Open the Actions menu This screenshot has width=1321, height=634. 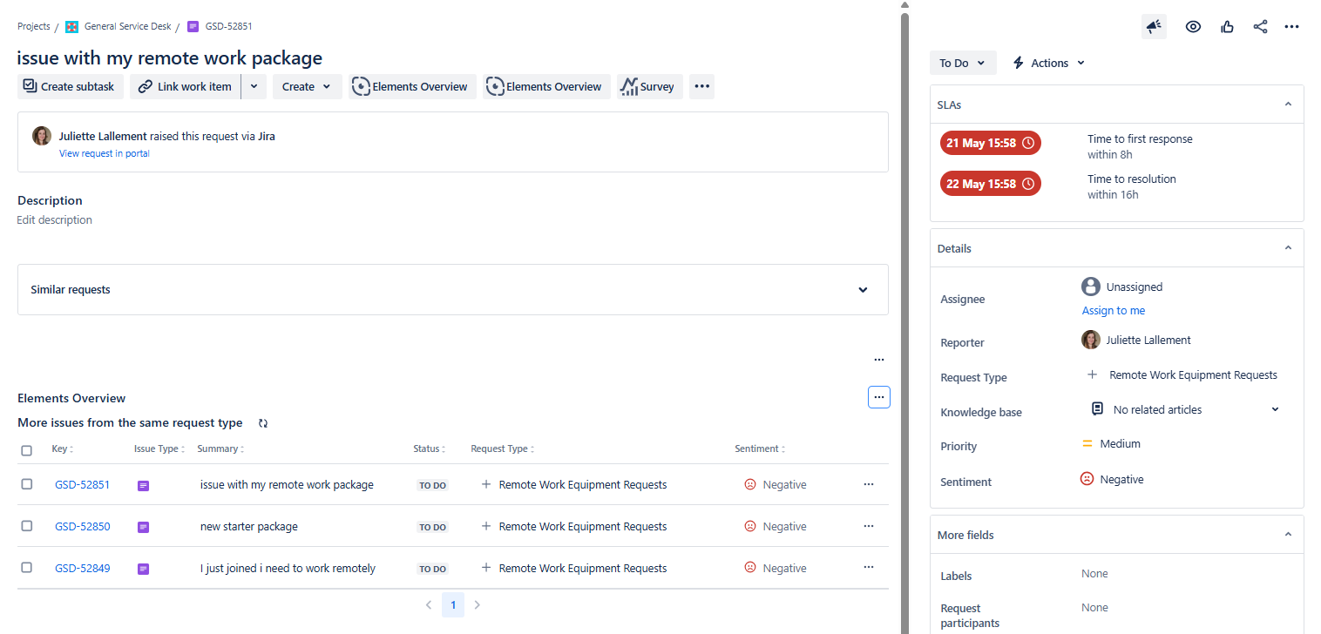[1048, 64]
